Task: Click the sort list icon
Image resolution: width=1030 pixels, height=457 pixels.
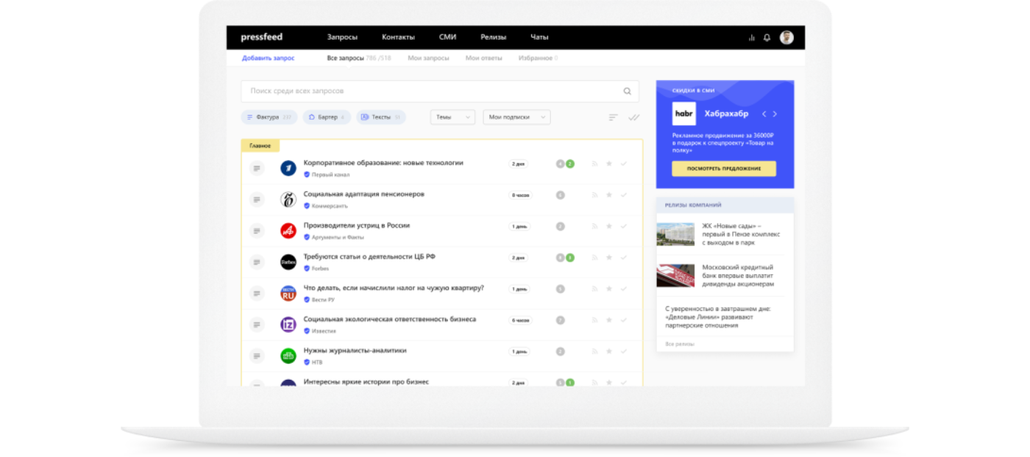Action: tap(613, 118)
